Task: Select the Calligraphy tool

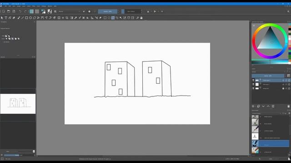Action: click(x=14, y=18)
